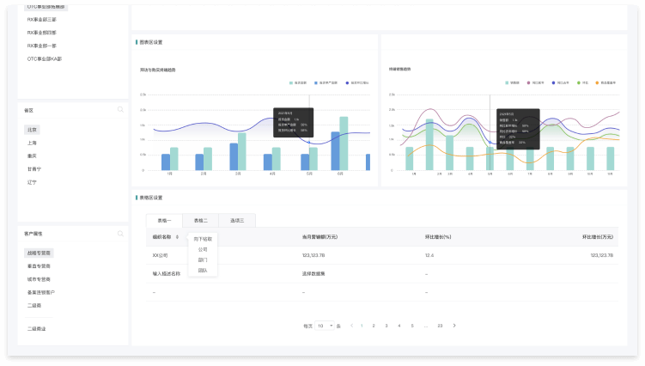Switch to the 表格二 tab
Screen dimensions: 645x366
point(200,221)
